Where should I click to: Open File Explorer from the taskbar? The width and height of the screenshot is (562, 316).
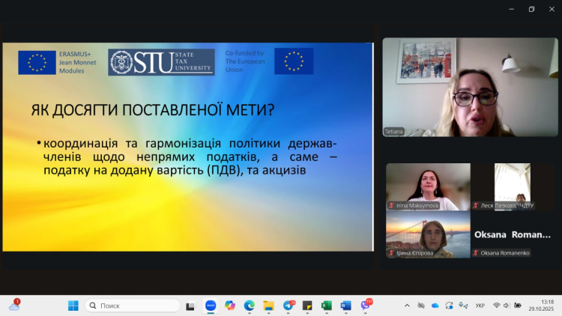point(268,306)
